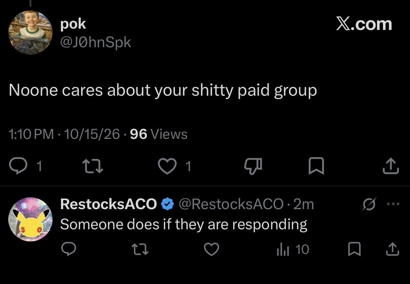Click the Grok slashed-circle icon
The height and width of the screenshot is (284, 410).
click(x=370, y=205)
